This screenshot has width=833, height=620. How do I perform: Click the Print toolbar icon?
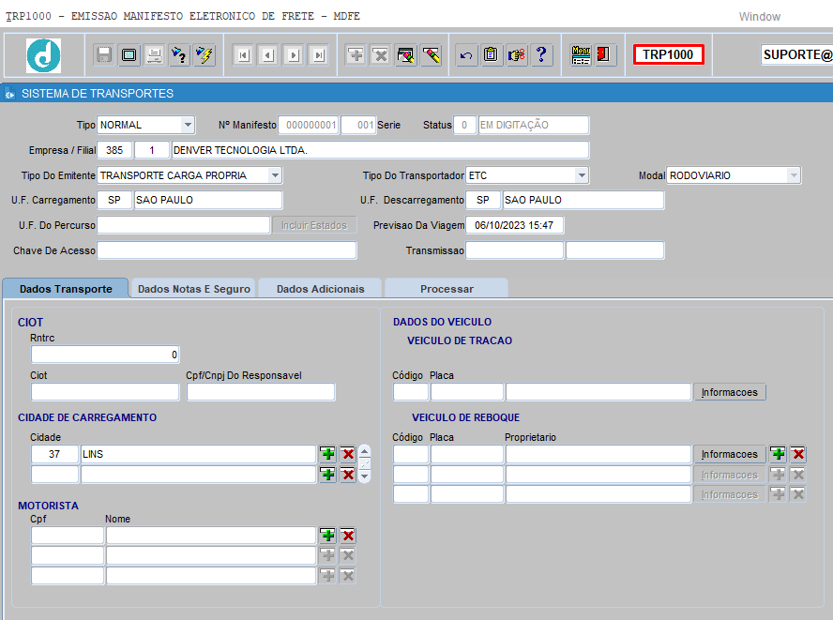pyautogui.click(x=154, y=54)
